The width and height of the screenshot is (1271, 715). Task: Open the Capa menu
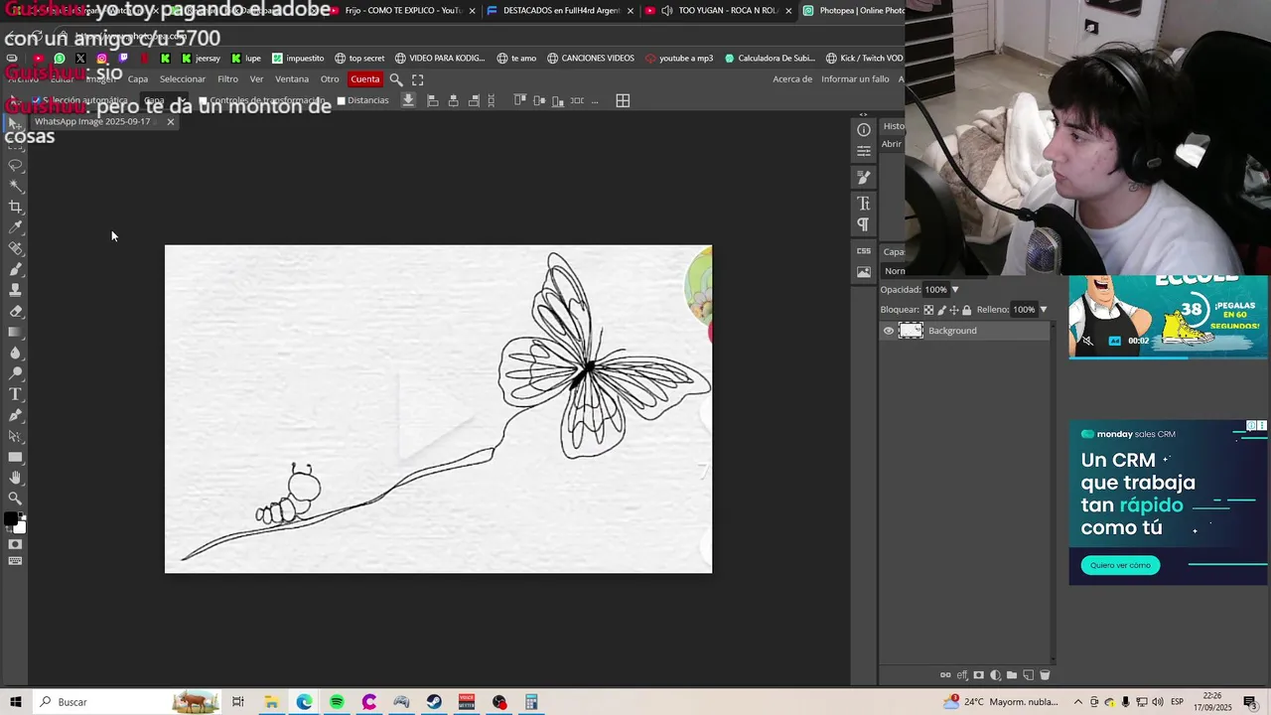tap(138, 79)
